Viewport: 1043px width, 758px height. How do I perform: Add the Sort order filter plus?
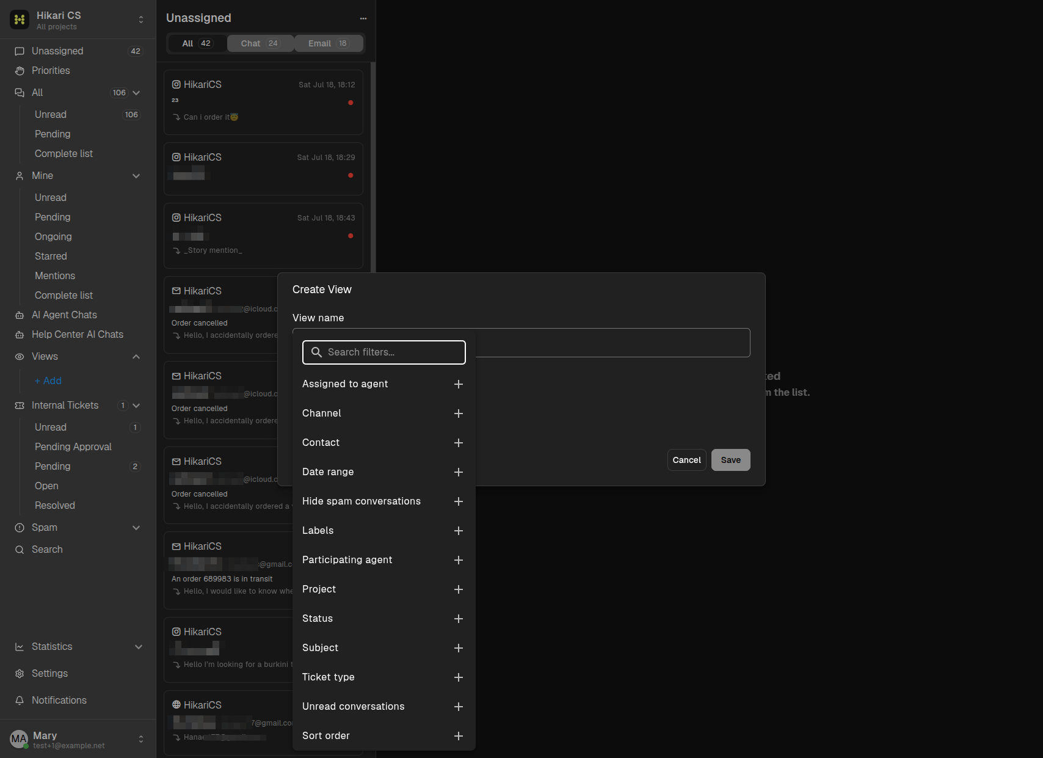tap(459, 736)
